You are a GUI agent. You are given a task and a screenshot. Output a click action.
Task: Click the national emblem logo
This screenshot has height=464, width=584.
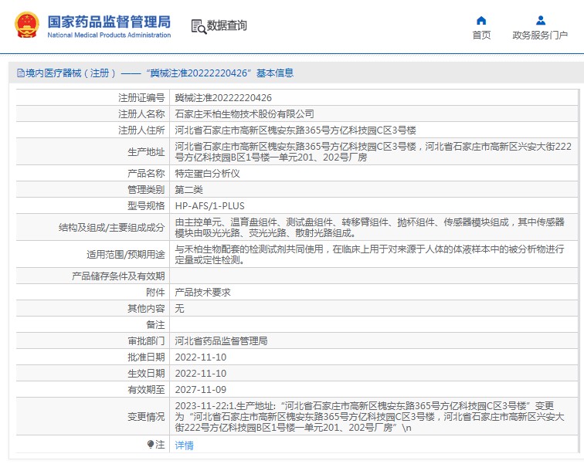tap(27, 25)
